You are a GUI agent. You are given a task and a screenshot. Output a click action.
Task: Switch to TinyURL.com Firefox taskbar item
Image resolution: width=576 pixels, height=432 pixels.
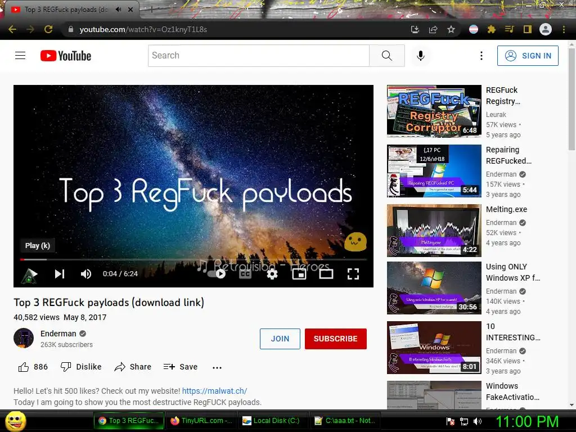(201, 421)
